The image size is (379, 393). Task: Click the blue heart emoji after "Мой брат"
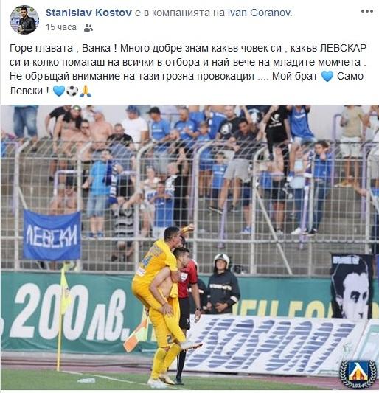point(327,76)
